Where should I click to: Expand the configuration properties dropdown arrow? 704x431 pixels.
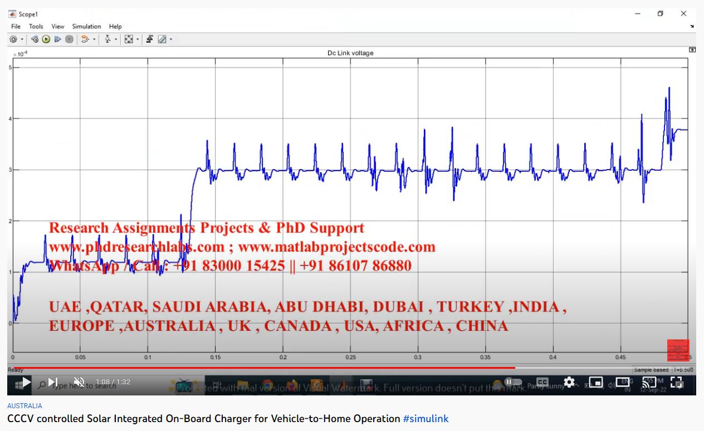tap(22, 39)
